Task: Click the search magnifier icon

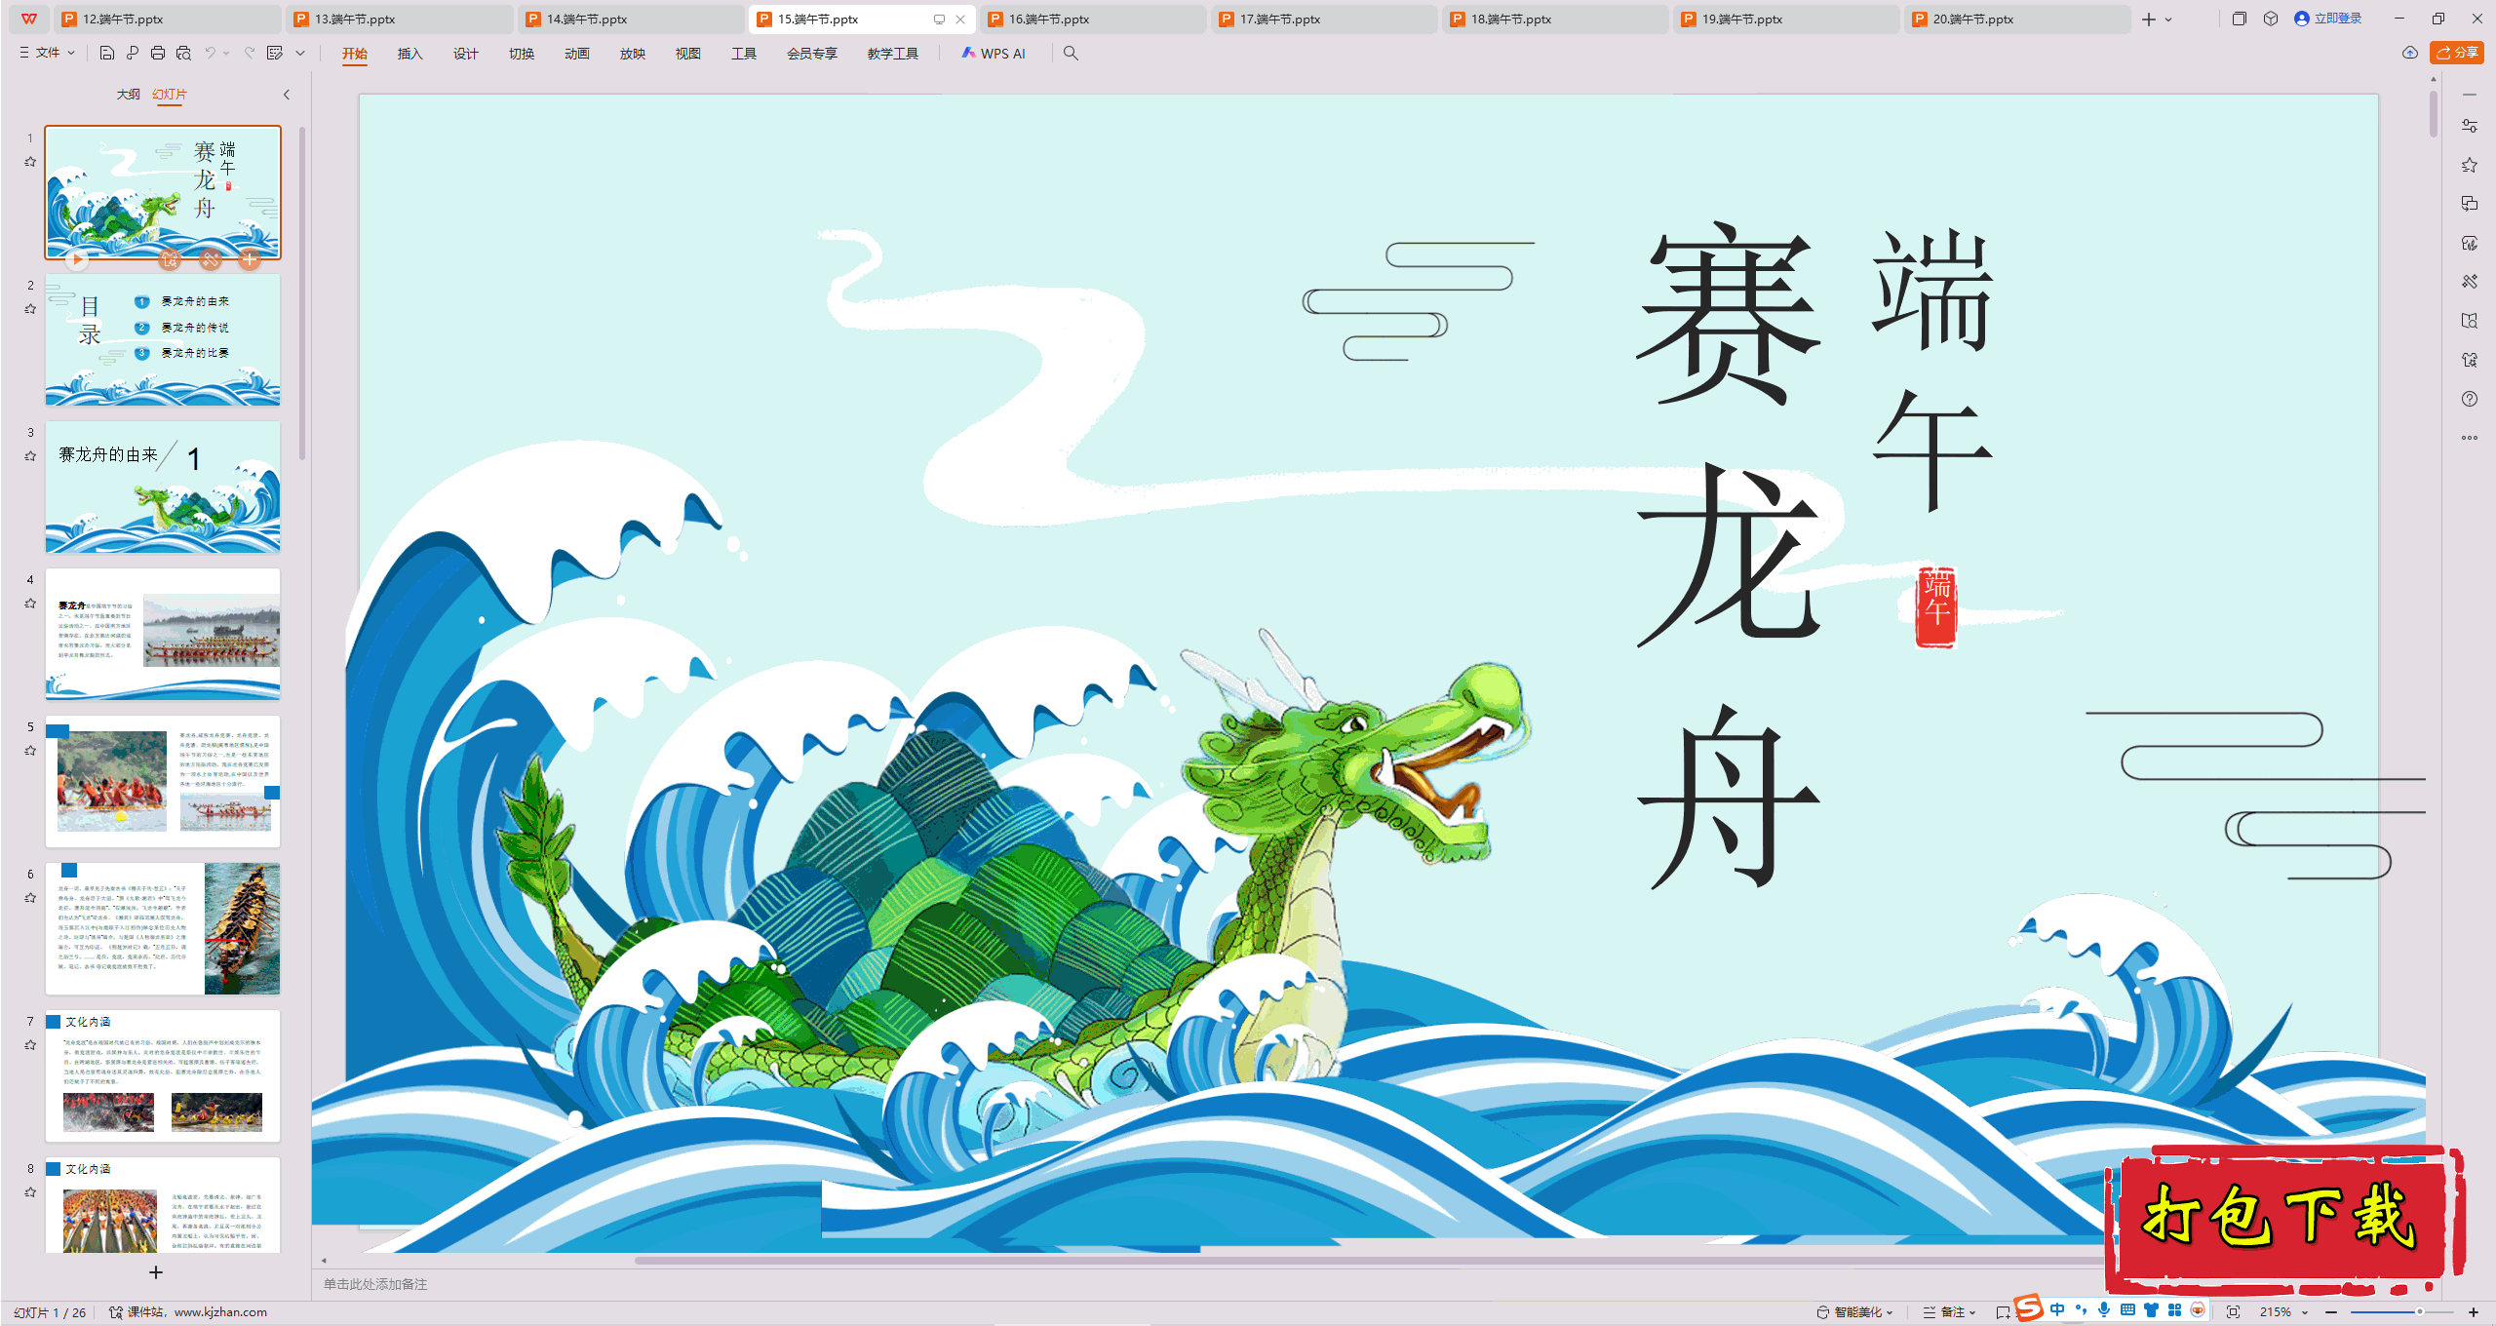Action: click(x=1071, y=54)
